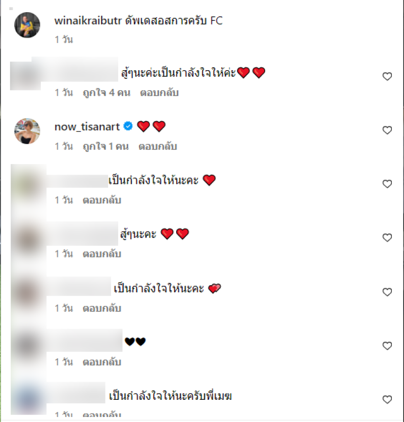This screenshot has height=422, width=404.
Task: Like the สู้ๆนะค่ะเป็นกำลังใจให้ค่ะ comment
Action: (387, 76)
